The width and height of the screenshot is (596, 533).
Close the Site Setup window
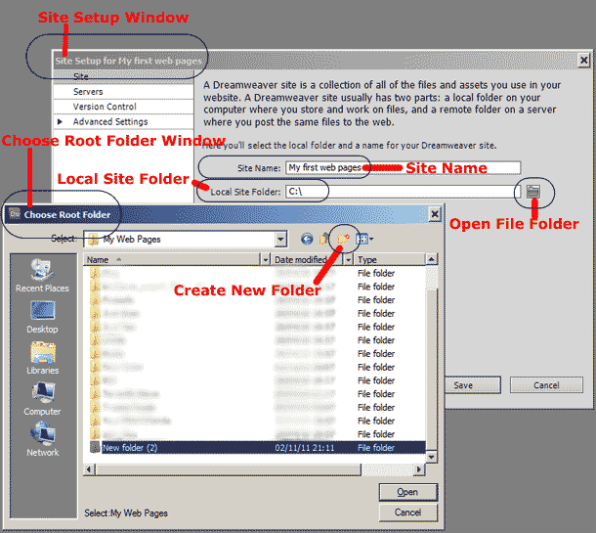pyautogui.click(x=584, y=60)
